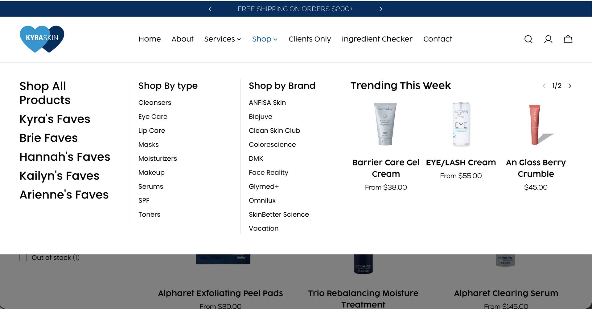Image resolution: width=592 pixels, height=309 pixels.
Task: Browse the Biojuve brand
Action: pos(261,117)
